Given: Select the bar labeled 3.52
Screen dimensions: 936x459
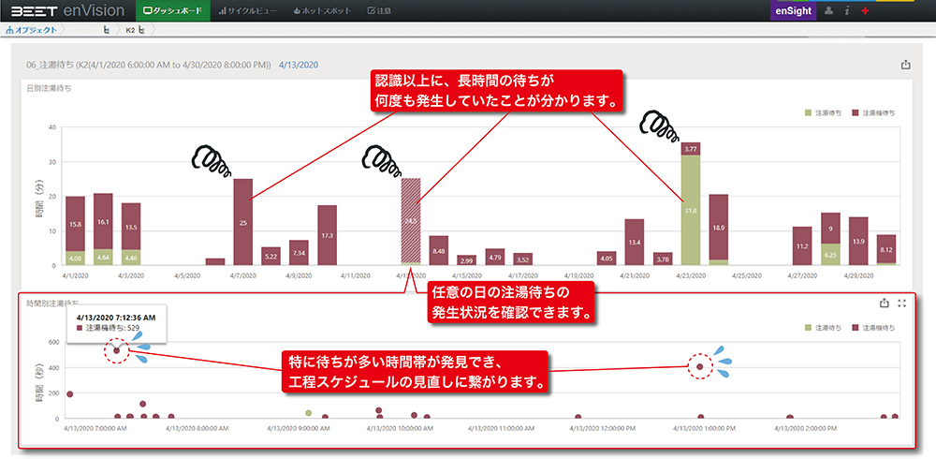Looking at the screenshot, I should click(x=523, y=259).
